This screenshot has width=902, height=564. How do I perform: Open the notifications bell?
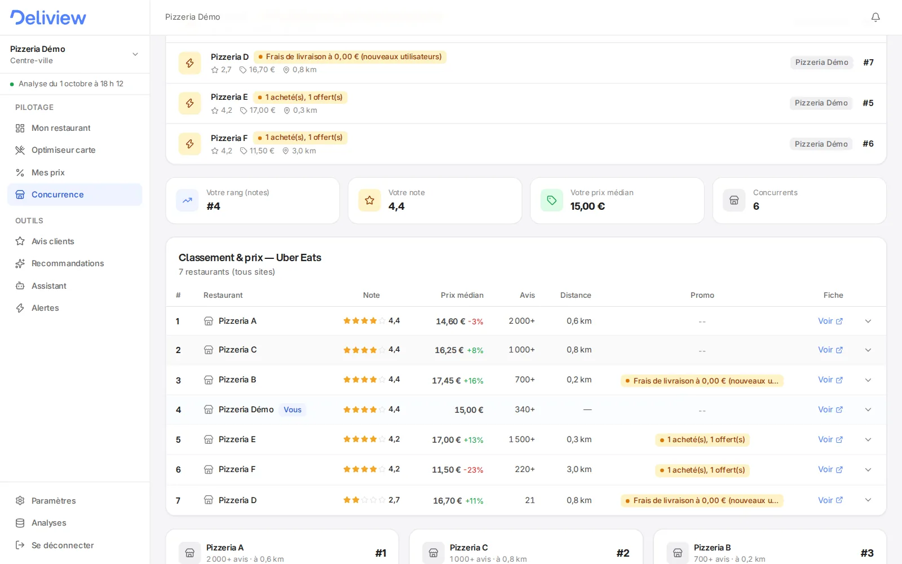click(876, 17)
